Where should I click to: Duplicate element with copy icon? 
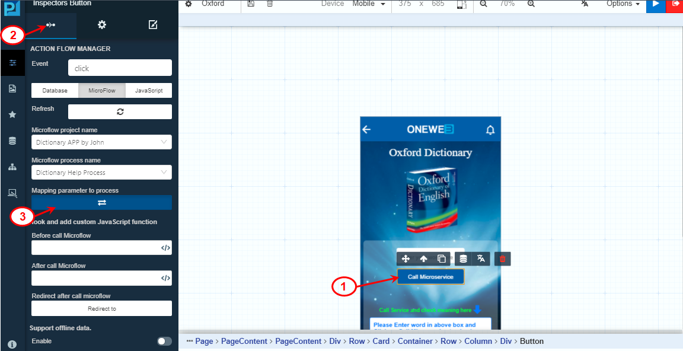pyautogui.click(x=442, y=259)
